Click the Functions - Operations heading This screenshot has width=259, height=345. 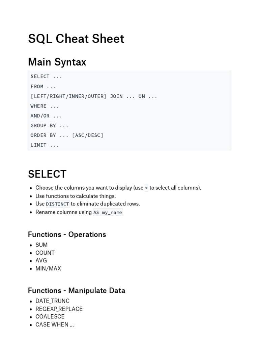[67, 234]
